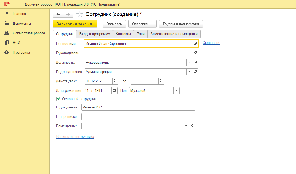Switch to the Замещающие и помощники tab
The width and height of the screenshot is (296, 174).
174,34
